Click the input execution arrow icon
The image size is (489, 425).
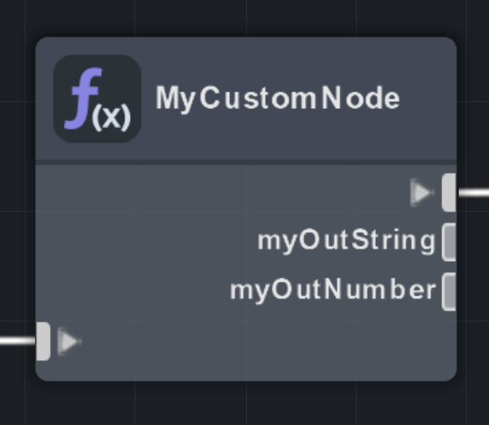69,342
